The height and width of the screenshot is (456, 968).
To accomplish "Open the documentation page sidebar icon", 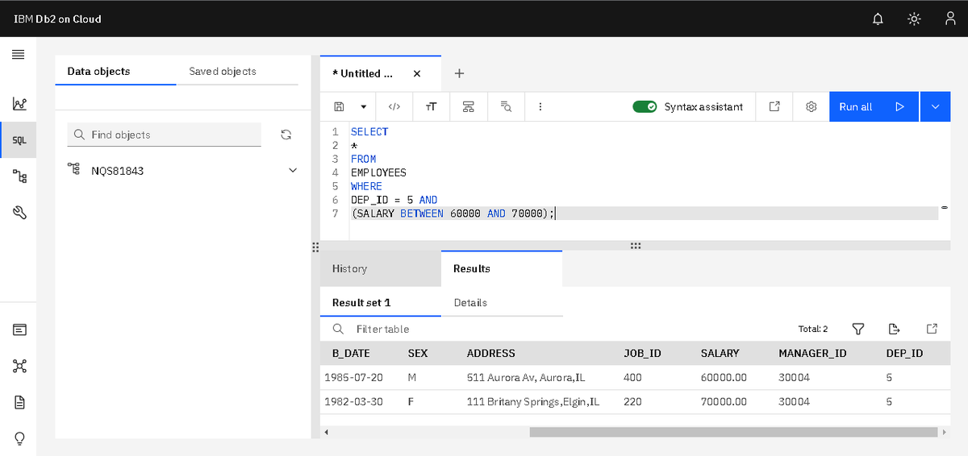I will click(x=19, y=402).
